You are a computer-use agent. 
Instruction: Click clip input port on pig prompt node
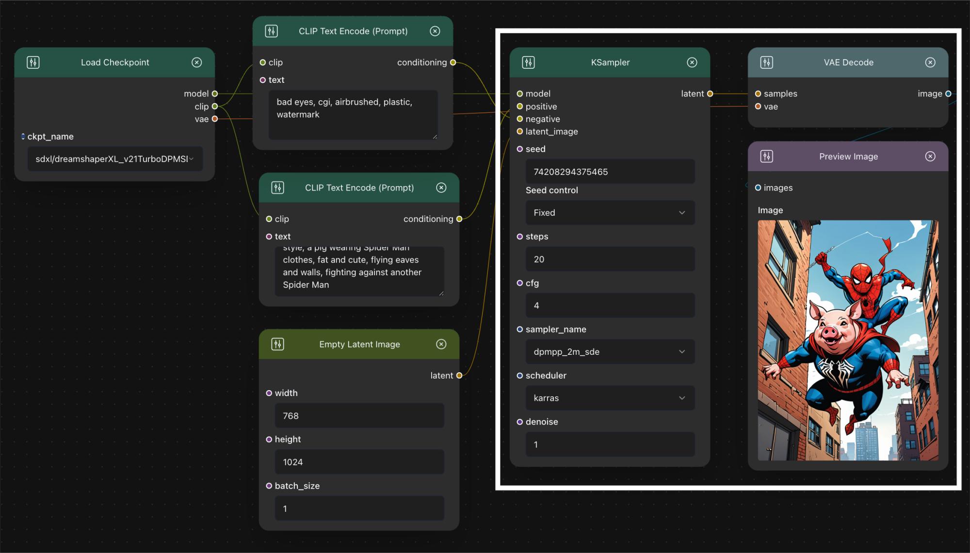pos(269,219)
